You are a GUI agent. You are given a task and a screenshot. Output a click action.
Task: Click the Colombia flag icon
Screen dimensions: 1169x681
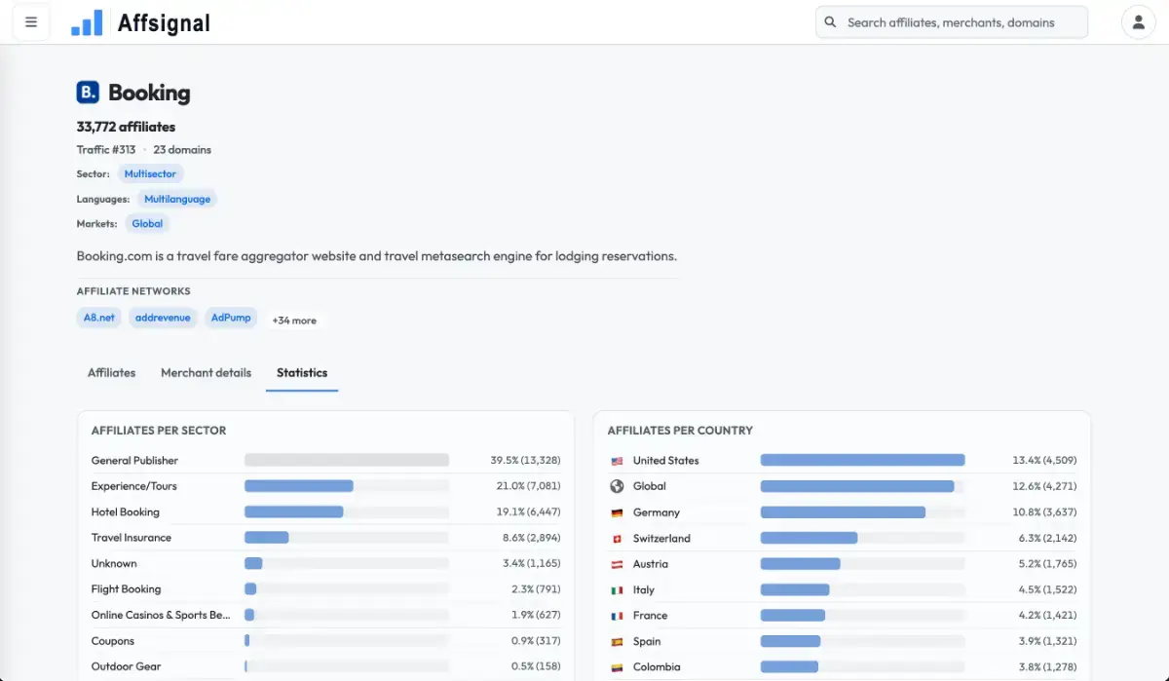point(617,667)
